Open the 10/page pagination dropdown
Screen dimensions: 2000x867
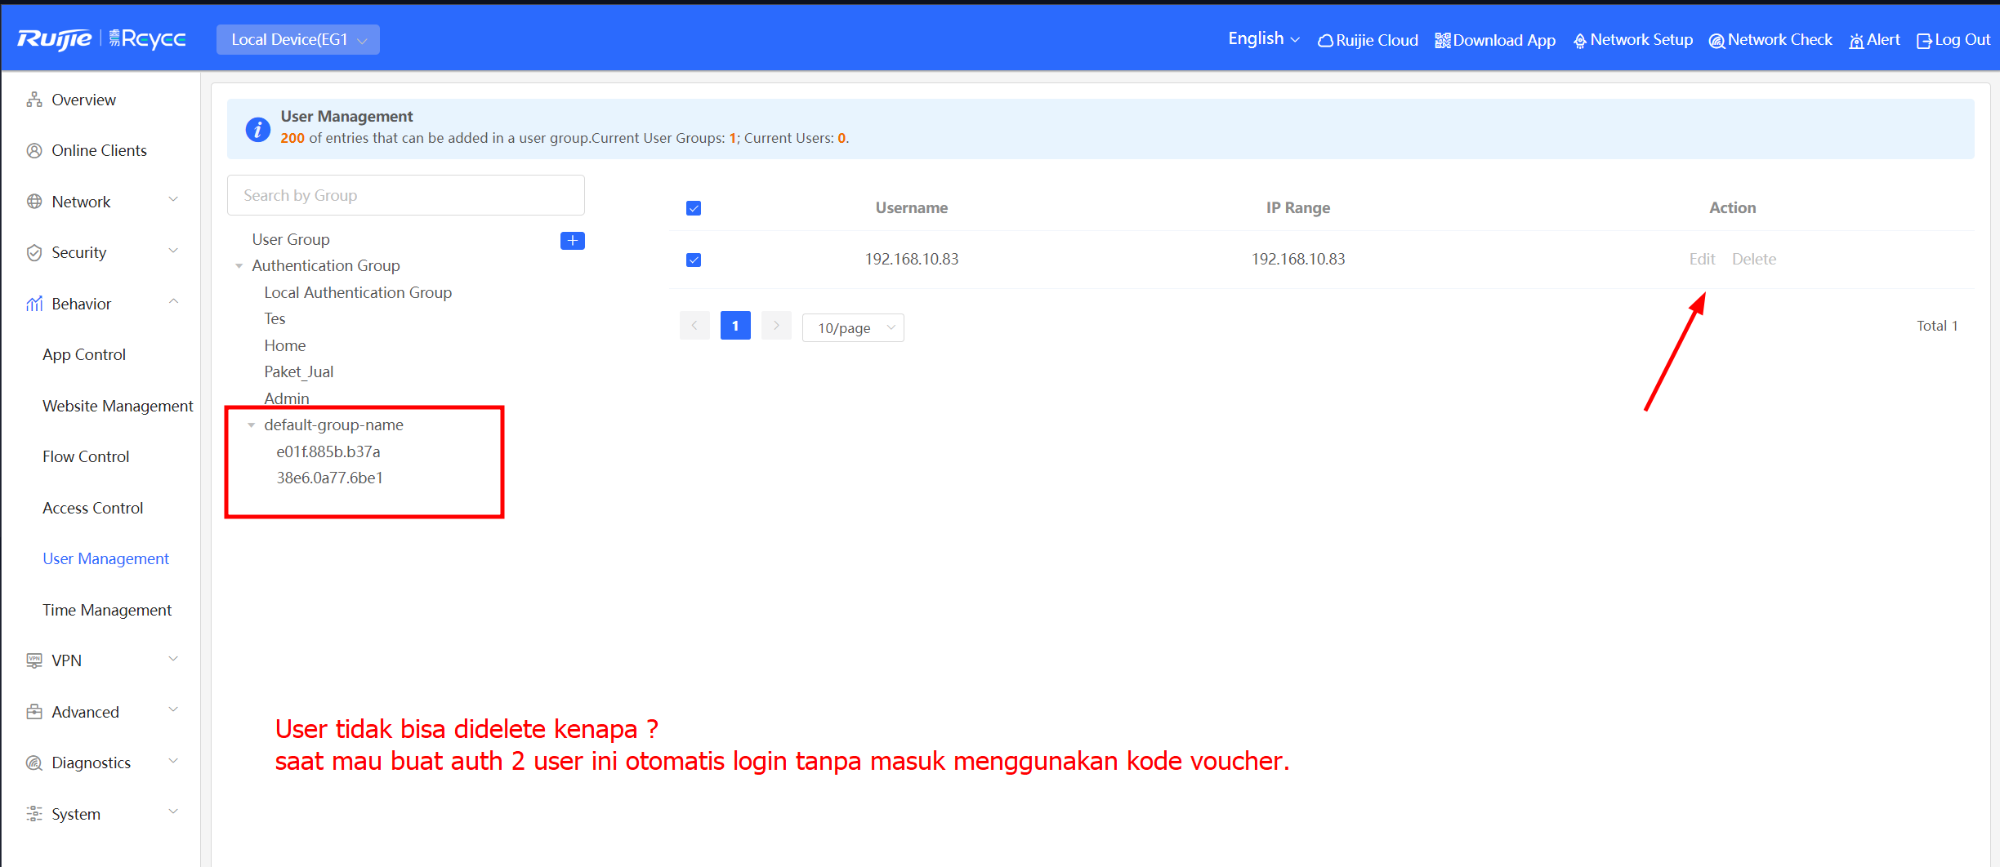click(853, 328)
